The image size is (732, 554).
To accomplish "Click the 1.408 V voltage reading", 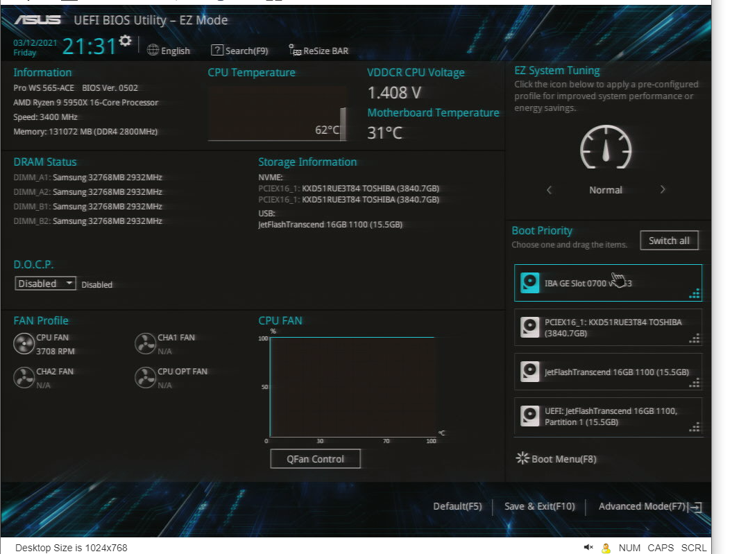I will 395,92.
